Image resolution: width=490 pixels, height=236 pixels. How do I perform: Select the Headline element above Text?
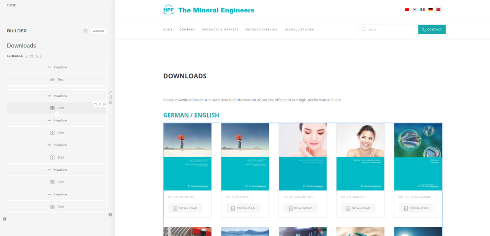click(57, 67)
